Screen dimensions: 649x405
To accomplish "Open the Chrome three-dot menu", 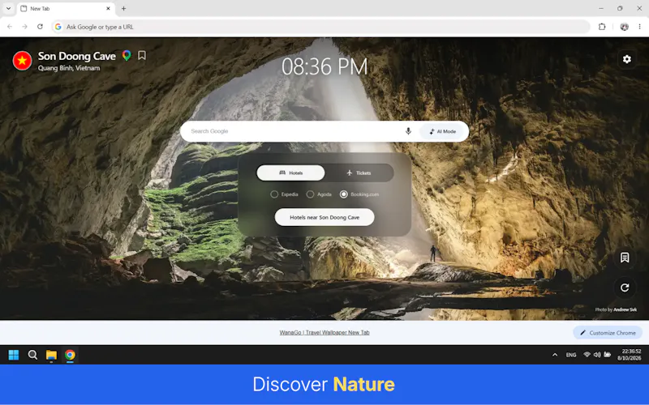I will click(x=639, y=27).
